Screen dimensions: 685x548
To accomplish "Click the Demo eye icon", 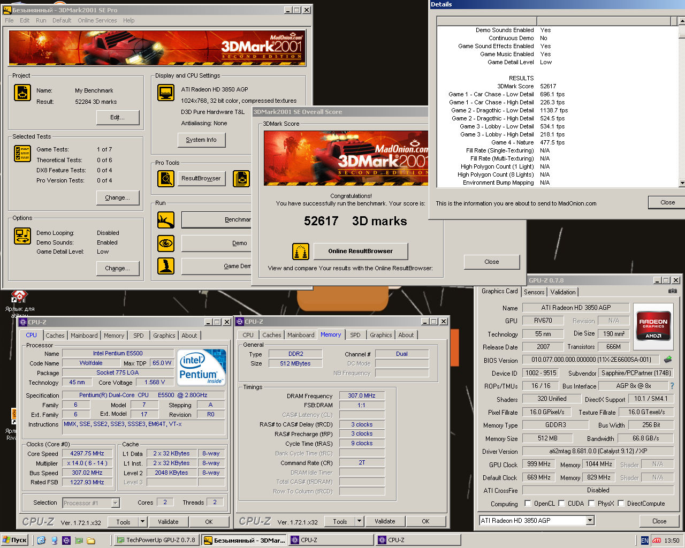I will (x=166, y=243).
